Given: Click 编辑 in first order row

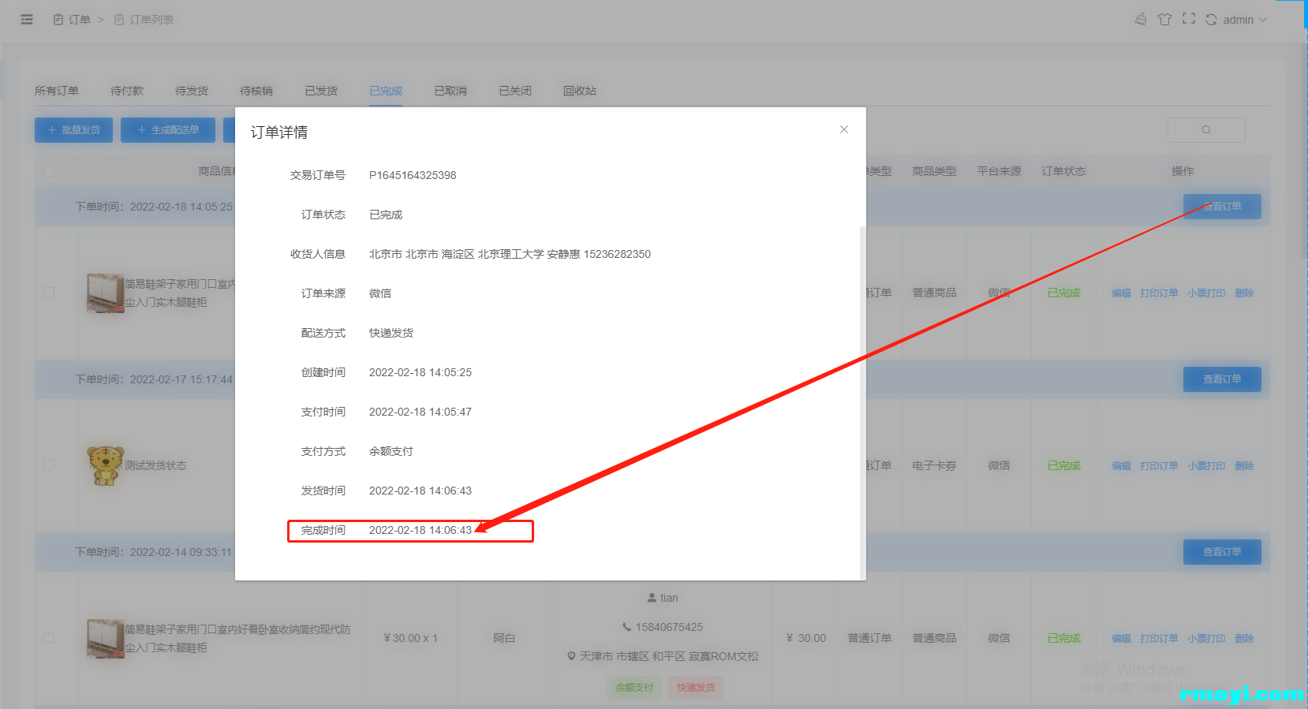Looking at the screenshot, I should [x=1121, y=293].
